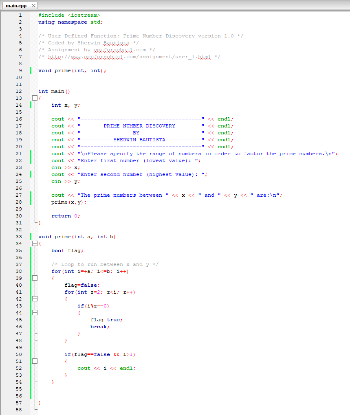
Task: Collapse the prime function fold at line 34
Action: tap(35, 244)
